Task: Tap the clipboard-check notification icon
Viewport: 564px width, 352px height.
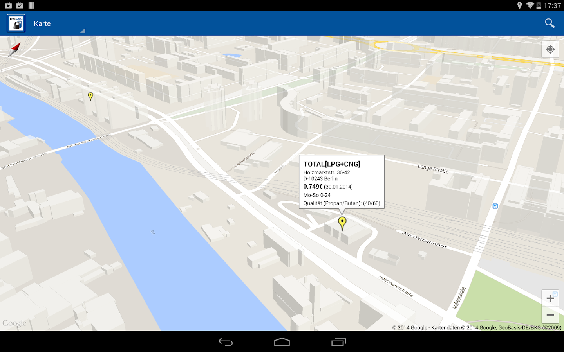Action: coord(20,5)
